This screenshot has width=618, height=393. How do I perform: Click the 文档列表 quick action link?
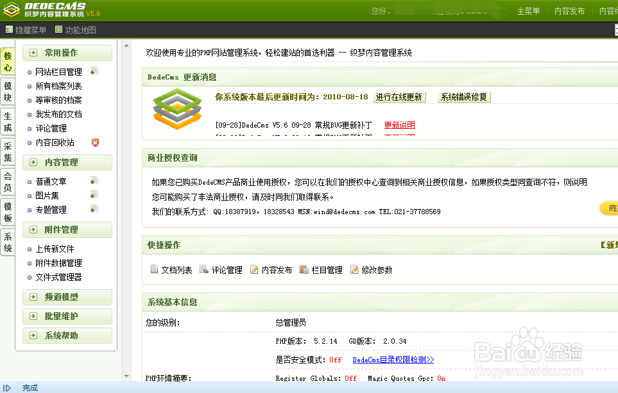[176, 270]
